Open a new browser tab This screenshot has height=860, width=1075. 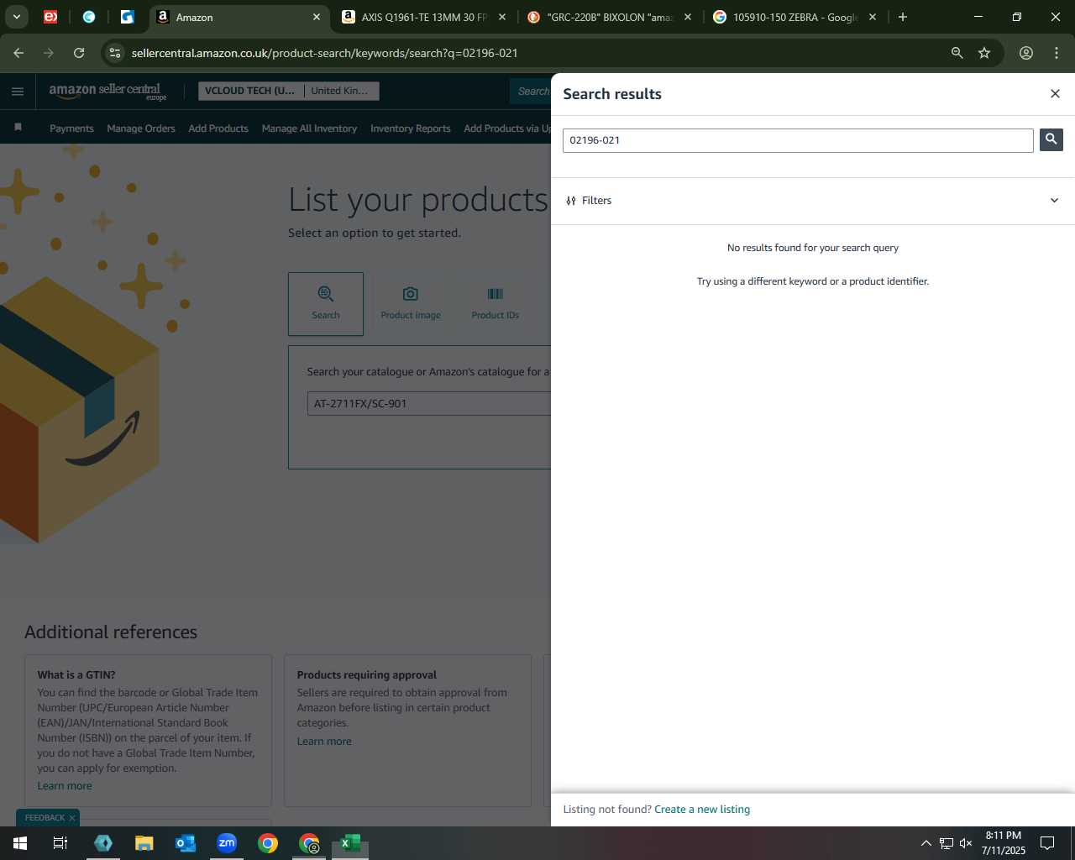pos(903,17)
